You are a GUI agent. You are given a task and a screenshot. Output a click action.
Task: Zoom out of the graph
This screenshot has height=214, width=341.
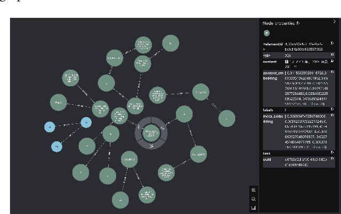tap(254, 198)
